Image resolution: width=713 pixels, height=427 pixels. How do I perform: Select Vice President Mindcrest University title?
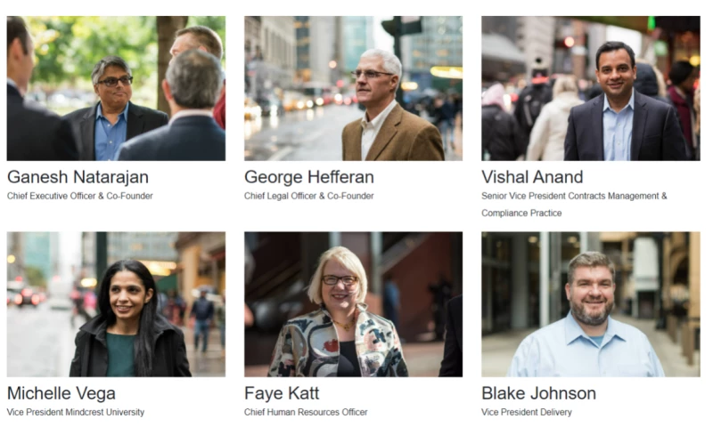click(x=76, y=412)
